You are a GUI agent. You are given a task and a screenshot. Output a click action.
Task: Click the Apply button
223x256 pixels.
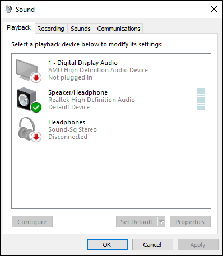pos(198,245)
